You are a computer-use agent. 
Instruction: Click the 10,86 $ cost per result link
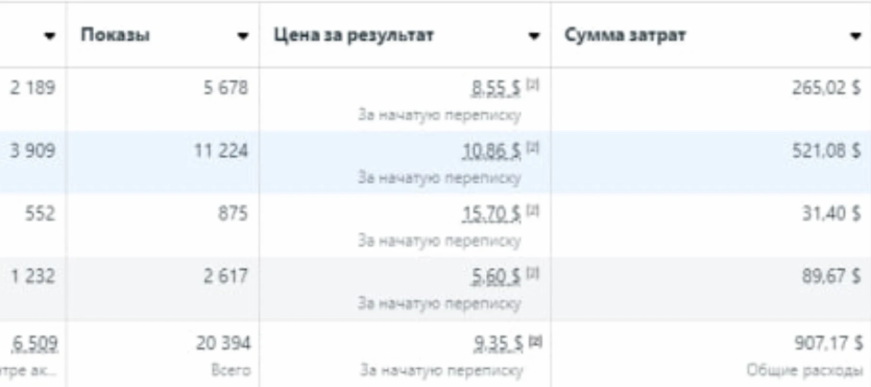point(491,151)
